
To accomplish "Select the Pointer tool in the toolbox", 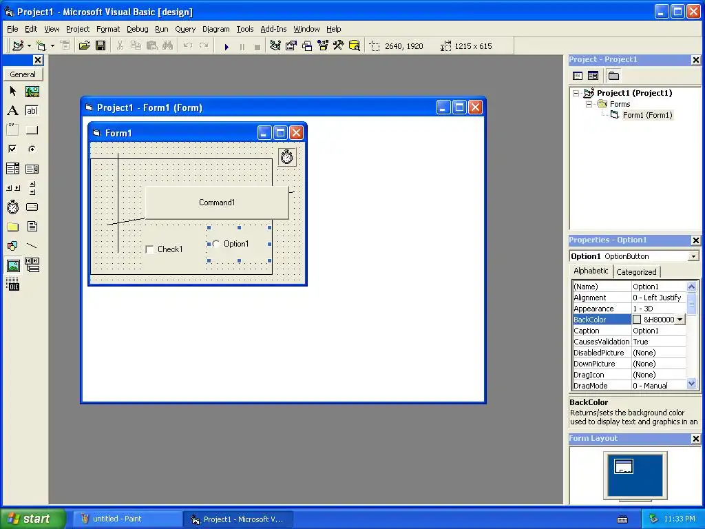I will tap(12, 92).
